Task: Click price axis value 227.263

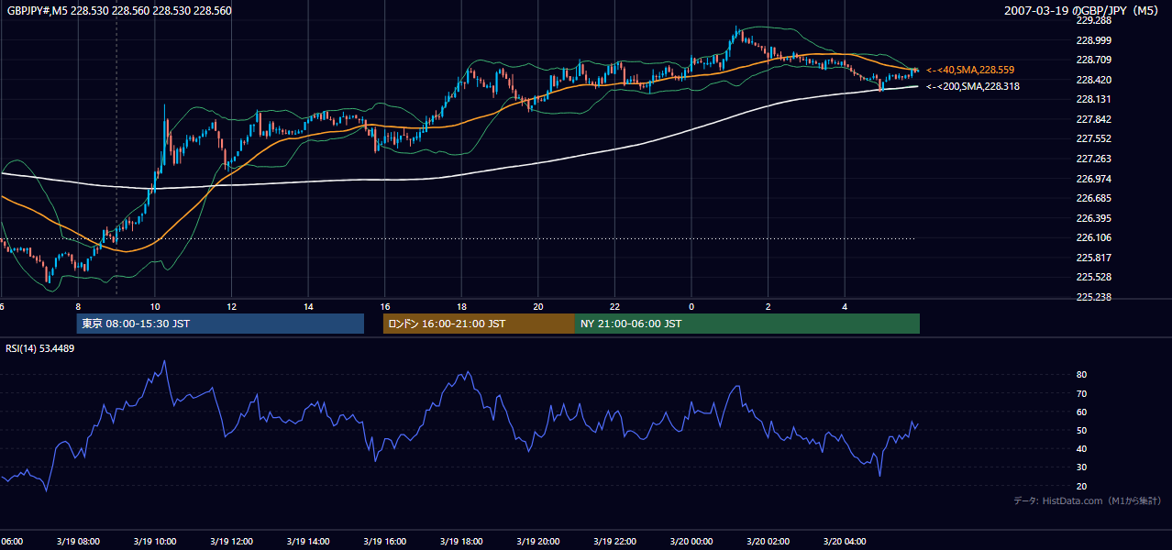Action: (x=1093, y=159)
